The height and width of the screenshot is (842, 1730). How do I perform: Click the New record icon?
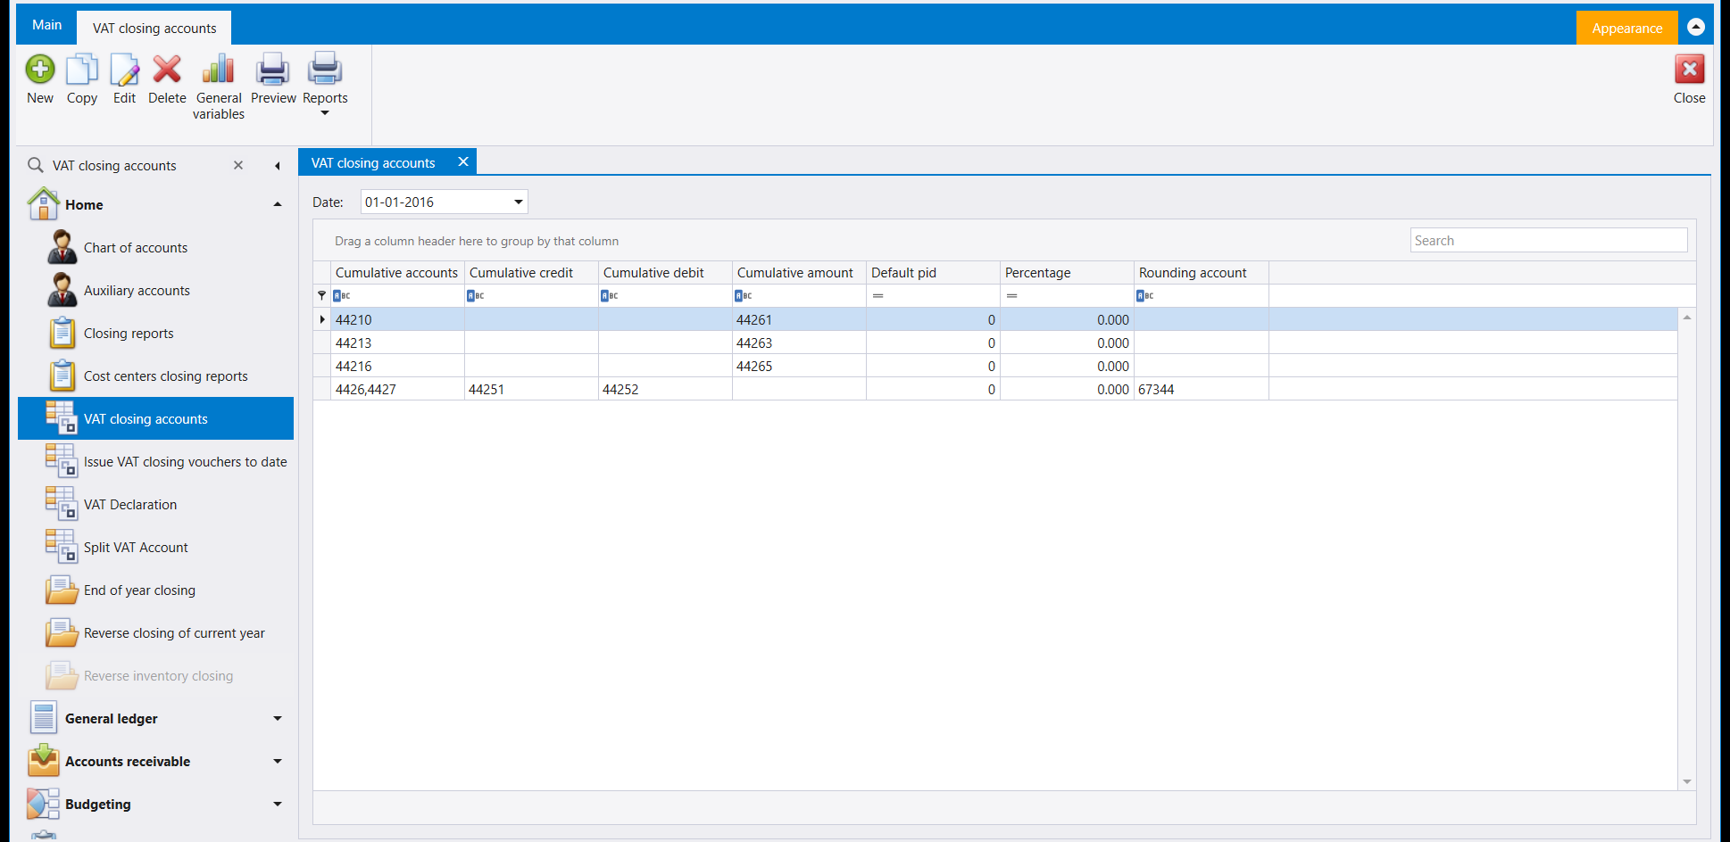[x=40, y=70]
